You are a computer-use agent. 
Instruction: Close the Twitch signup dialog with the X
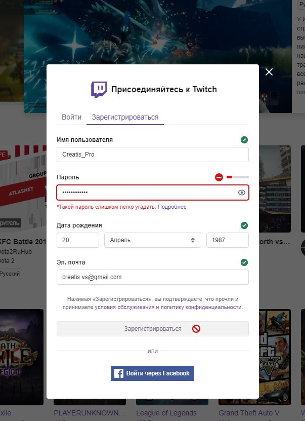[x=269, y=72]
